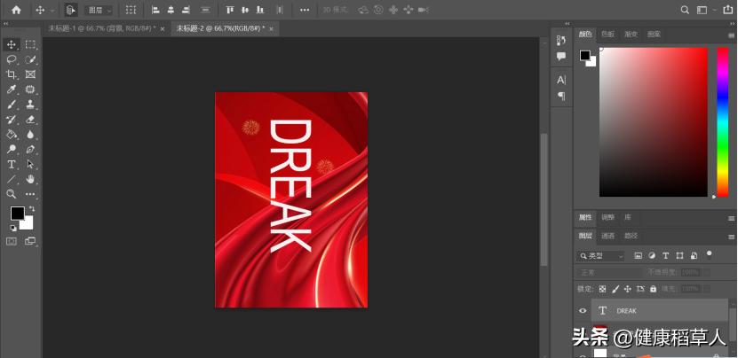Swap foreground and background colors

32,208
